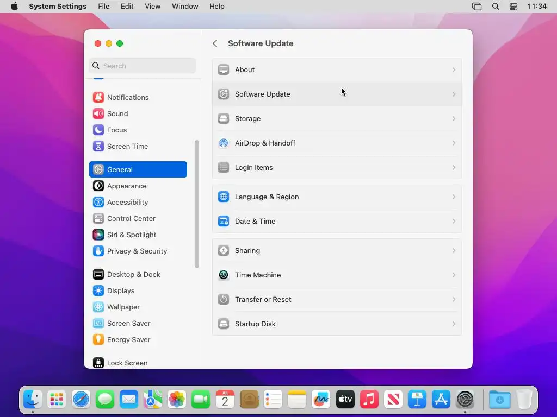Viewport: 557px width, 417px height.
Task: Click the Software Update gear icon
Action: pyautogui.click(x=224, y=94)
